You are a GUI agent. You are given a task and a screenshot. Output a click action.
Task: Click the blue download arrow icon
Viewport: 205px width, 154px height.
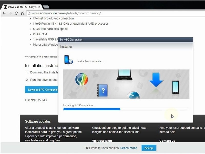point(156,80)
